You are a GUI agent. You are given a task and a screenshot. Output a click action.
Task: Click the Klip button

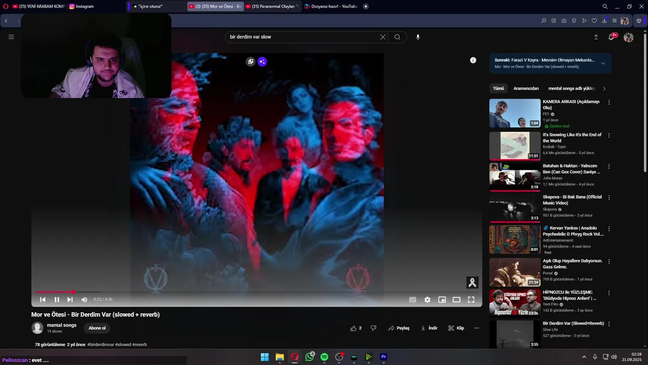click(456, 328)
